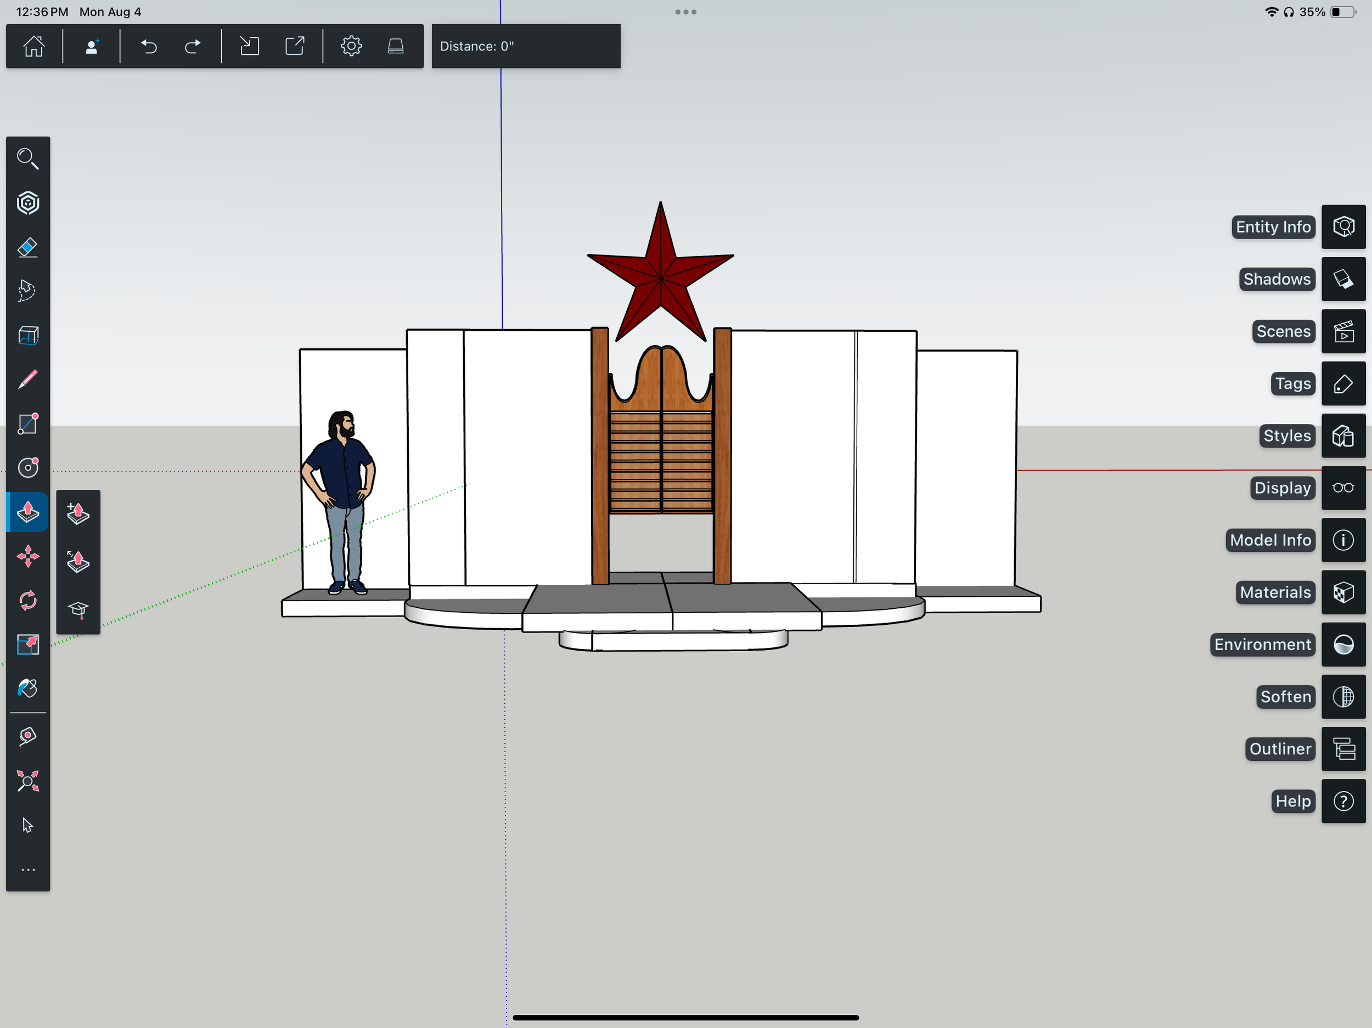
Task: Tap the tray icon next to settings
Action: [396, 47]
